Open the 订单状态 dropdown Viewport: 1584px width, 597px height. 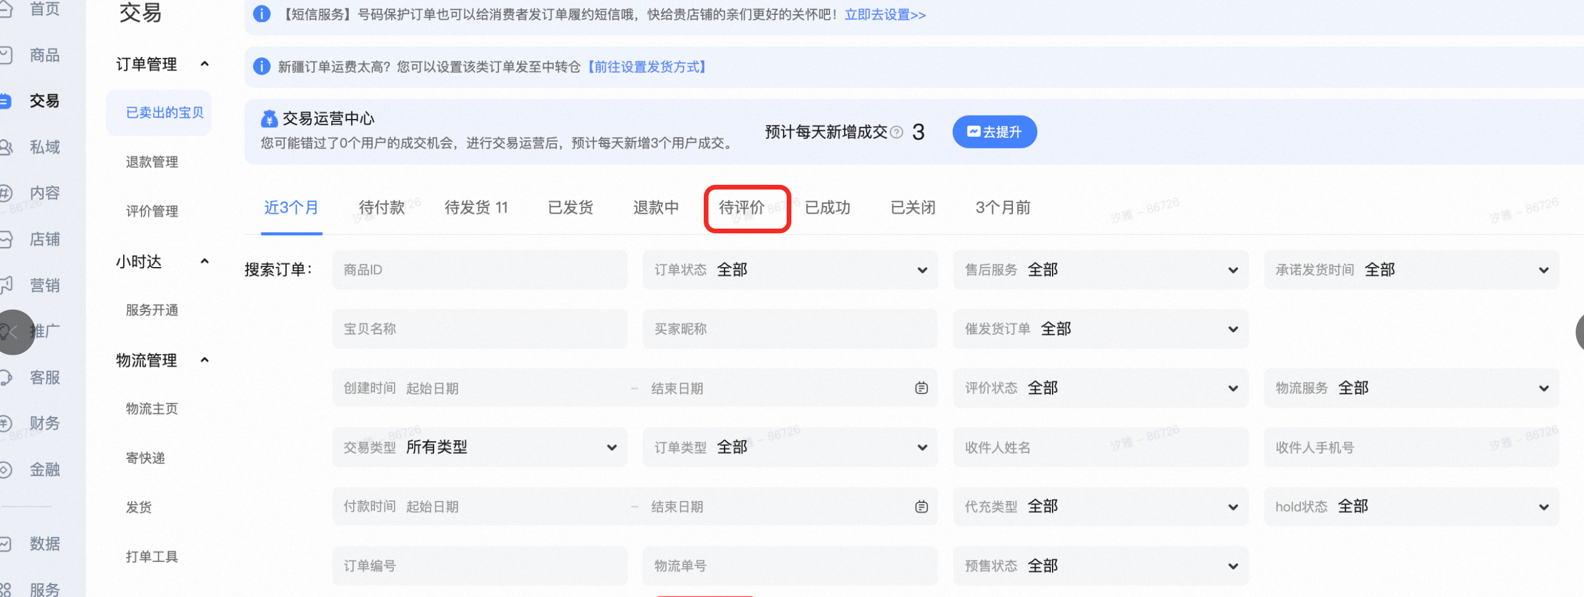(790, 270)
